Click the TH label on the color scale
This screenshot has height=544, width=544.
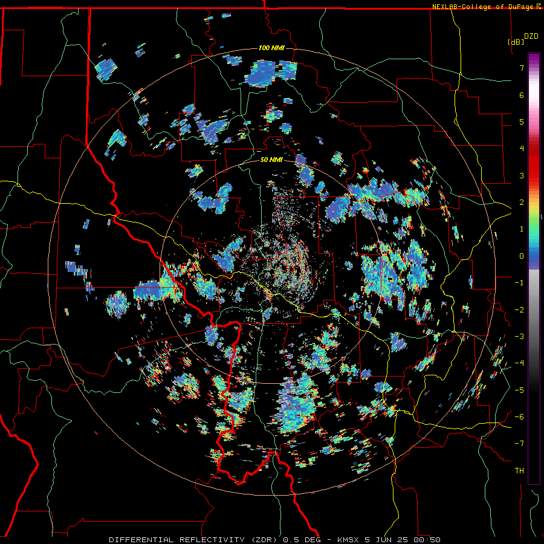click(519, 470)
